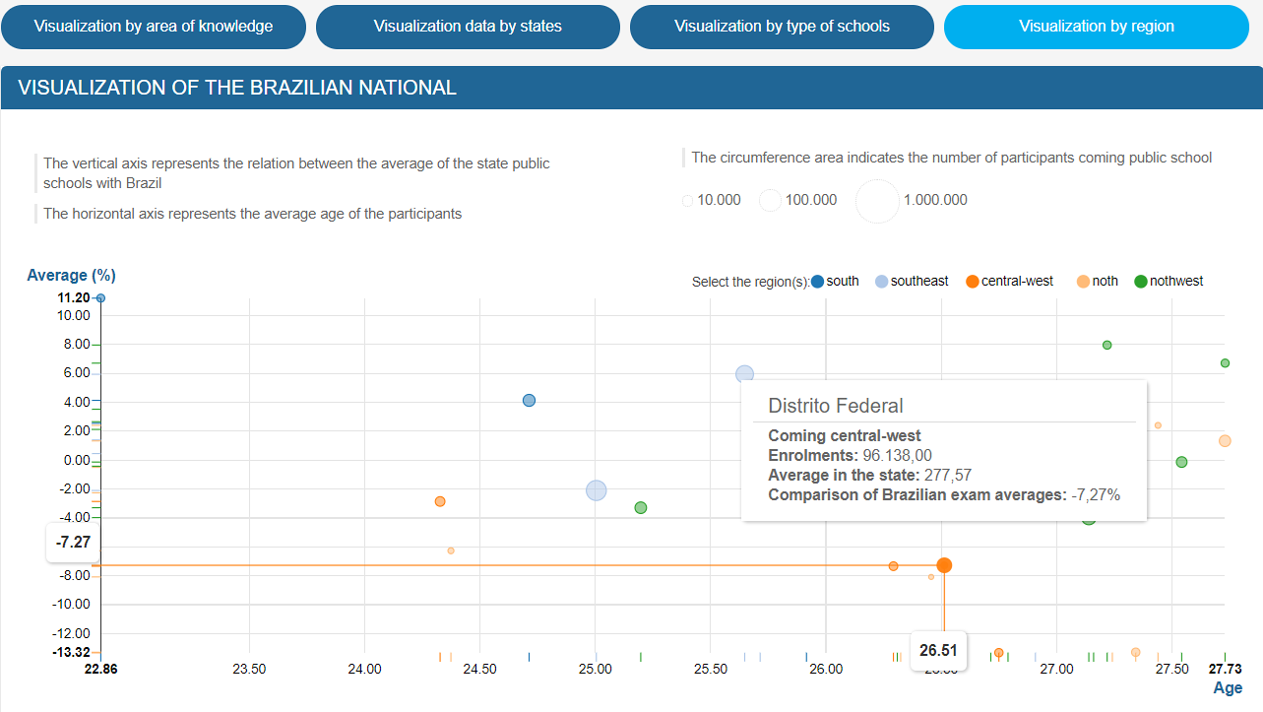Open Visualization by area of knowledge tab
The image size is (1263, 712).
pyautogui.click(x=154, y=27)
